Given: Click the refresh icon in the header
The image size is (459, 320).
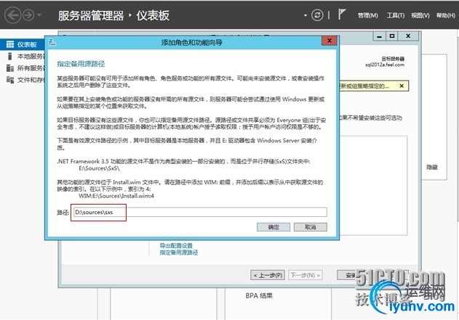Looking at the screenshot, I should coord(317,15).
